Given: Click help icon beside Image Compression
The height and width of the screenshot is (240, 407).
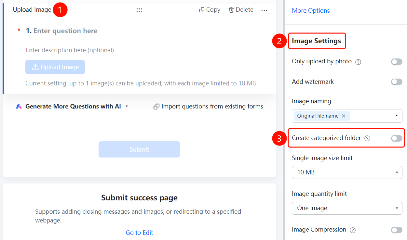Looking at the screenshot, I should click(352, 230).
